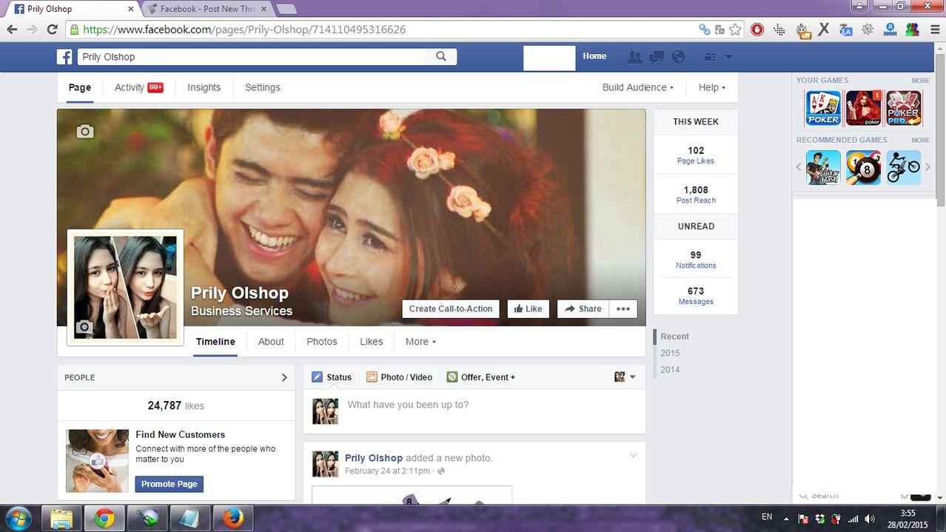Click the cover photo camera icon
946x532 pixels.
(x=85, y=132)
